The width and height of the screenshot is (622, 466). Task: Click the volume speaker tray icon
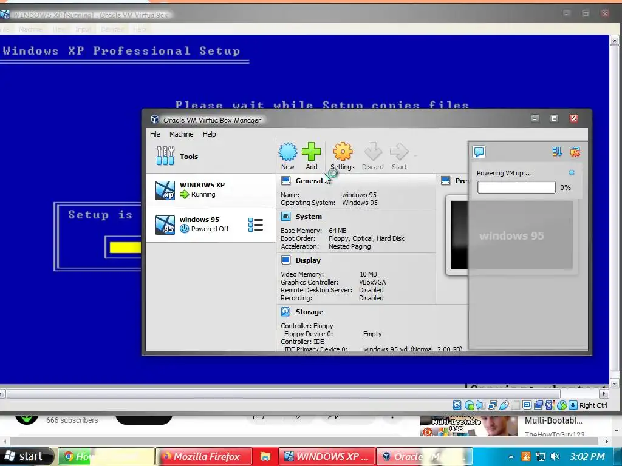555,456
